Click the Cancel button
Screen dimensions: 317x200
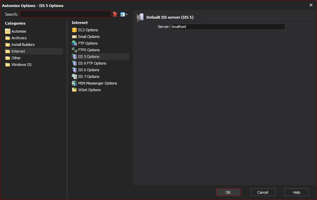click(263, 192)
